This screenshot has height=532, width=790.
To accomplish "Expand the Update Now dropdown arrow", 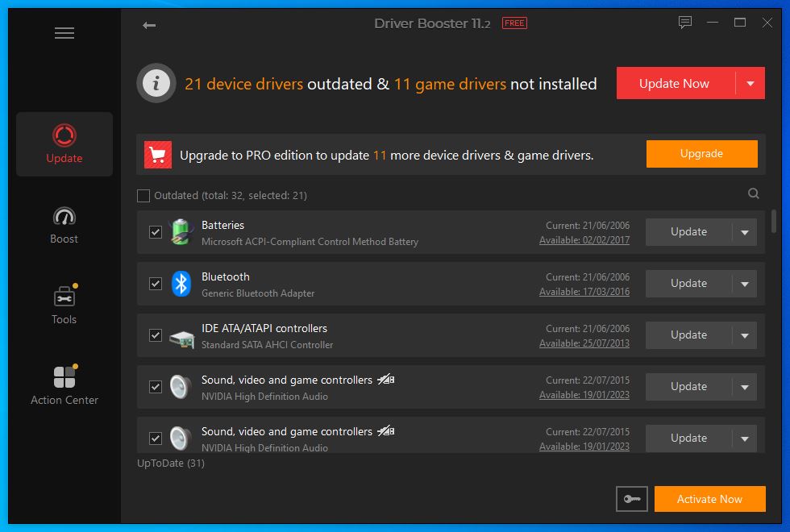I will click(750, 83).
